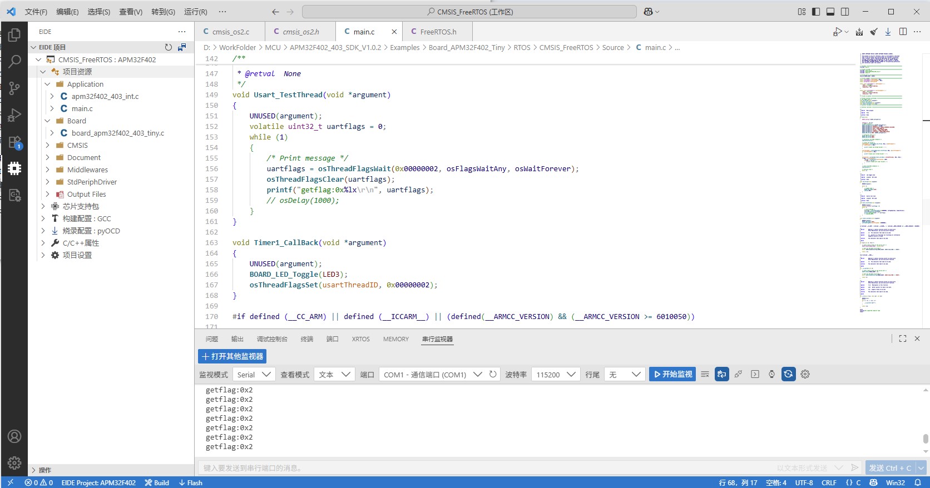Viewport: 930px width, 488px height.
Task: Toggle the terminal mode box icon in monitor
Action: click(755, 374)
